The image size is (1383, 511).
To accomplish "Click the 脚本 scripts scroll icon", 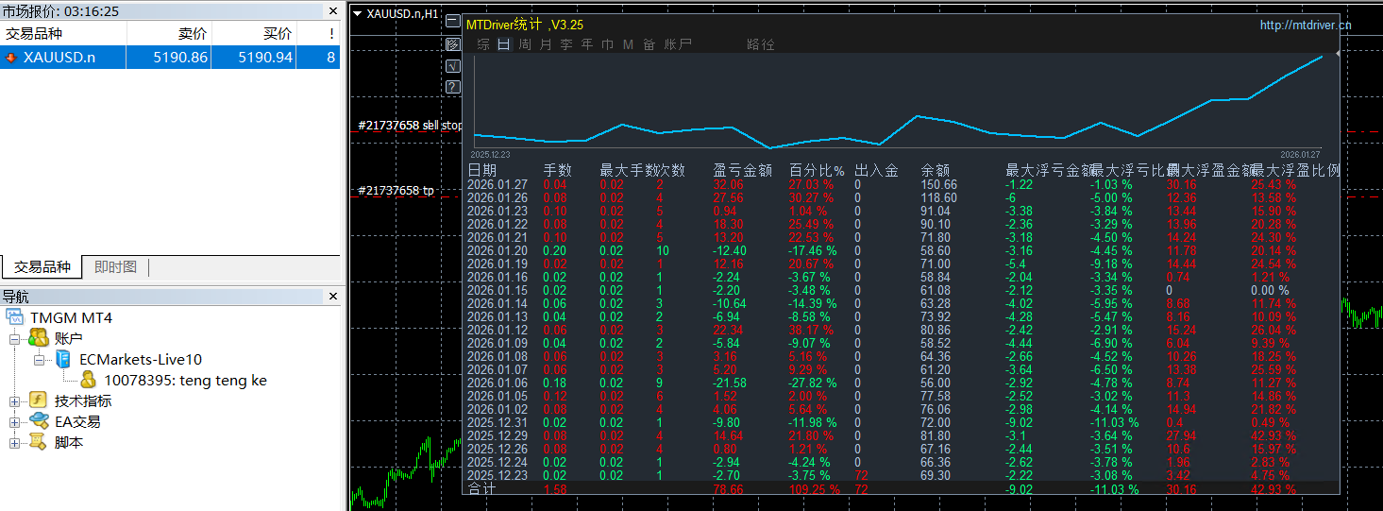I will point(39,442).
